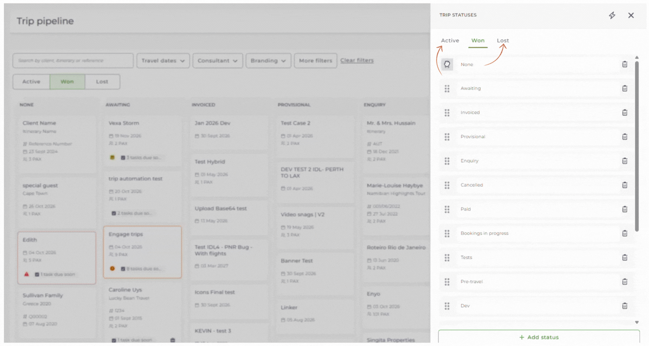This screenshot has height=346, width=649.
Task: Click the down arrow of the status list scrollbar
Action: [637, 322]
